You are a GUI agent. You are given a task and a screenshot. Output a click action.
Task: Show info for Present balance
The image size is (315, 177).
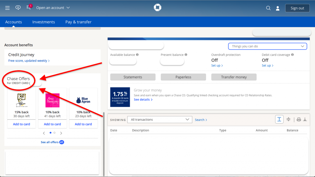186,55
